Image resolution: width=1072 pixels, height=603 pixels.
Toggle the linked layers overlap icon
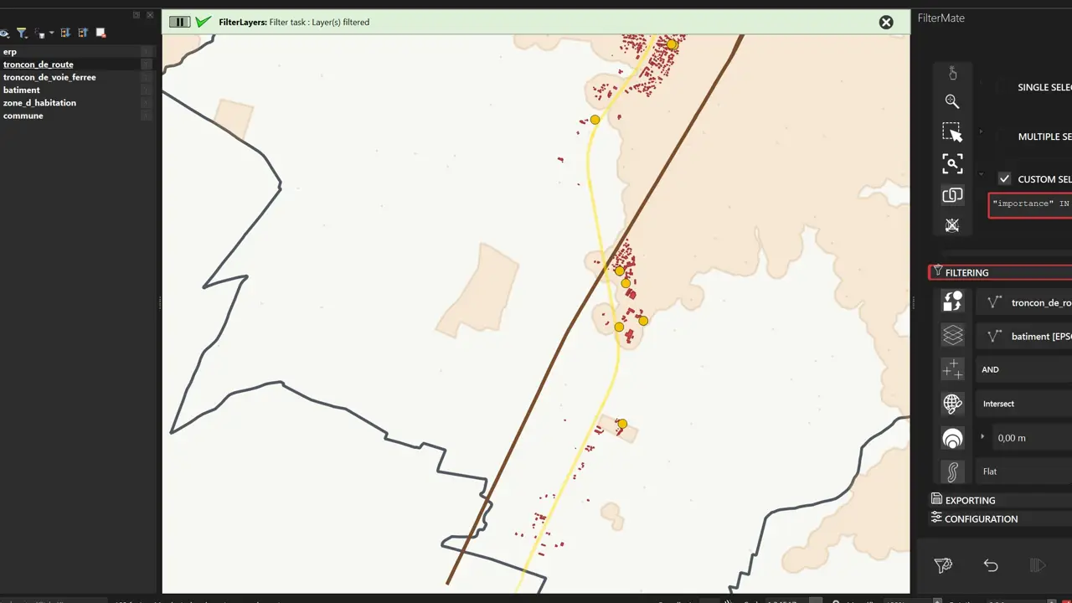(x=952, y=195)
